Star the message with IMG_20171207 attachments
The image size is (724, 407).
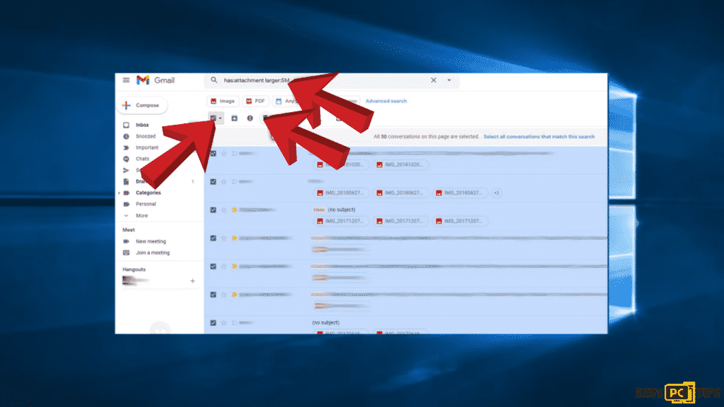(224, 210)
